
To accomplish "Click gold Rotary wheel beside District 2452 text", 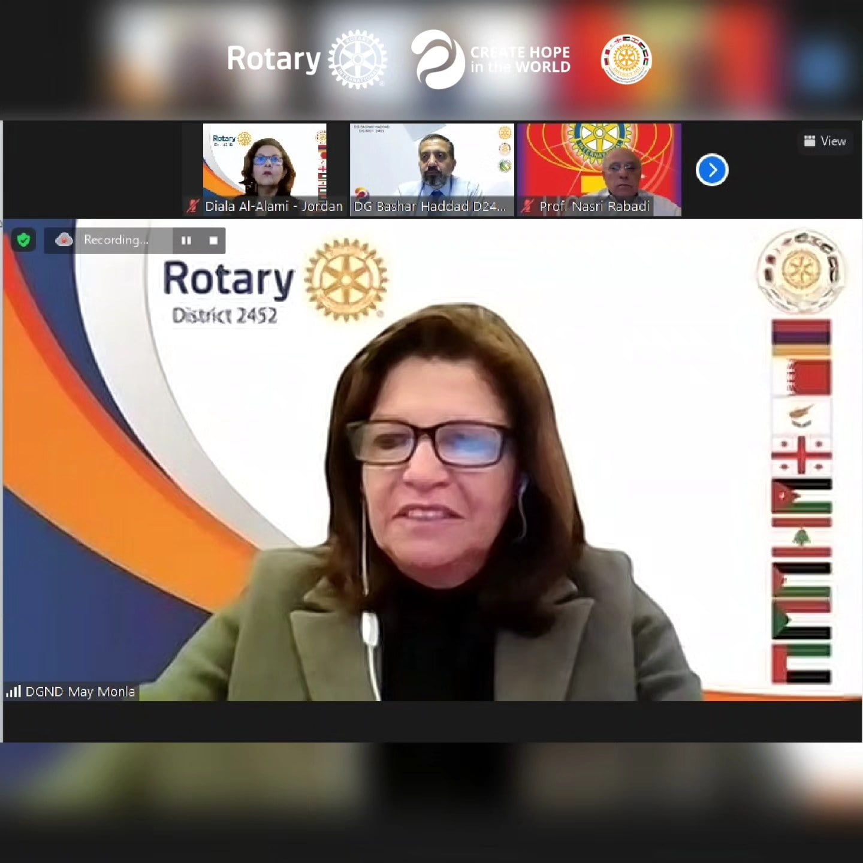I will click(x=346, y=280).
